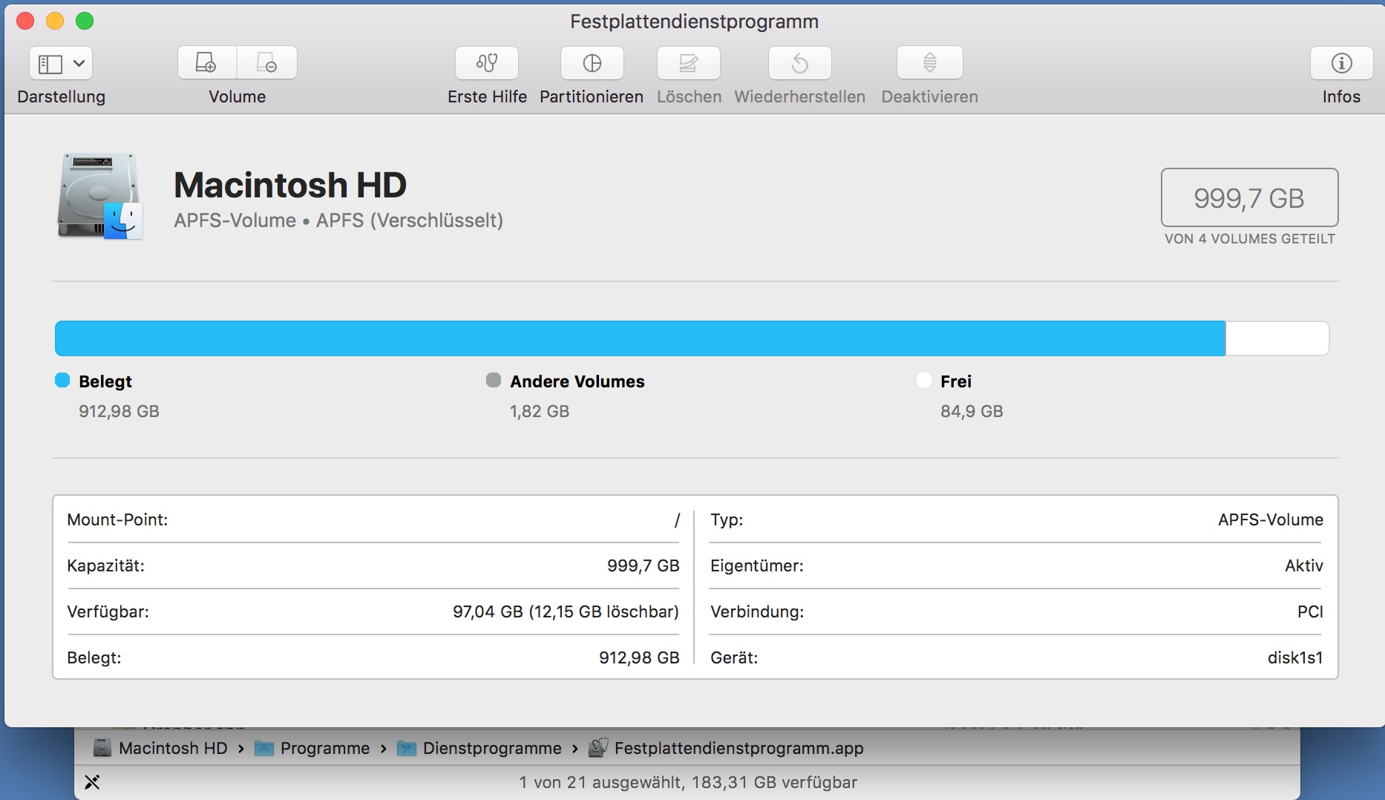
Task: Click the Macintosh HD volume title
Action: coord(290,185)
